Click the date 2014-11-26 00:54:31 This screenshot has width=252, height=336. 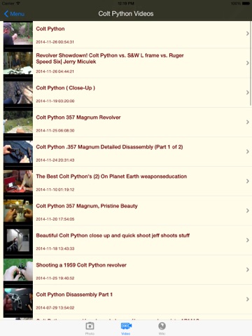[55, 42]
